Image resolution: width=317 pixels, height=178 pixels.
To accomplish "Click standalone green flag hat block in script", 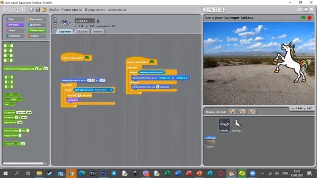I will (x=76, y=57).
